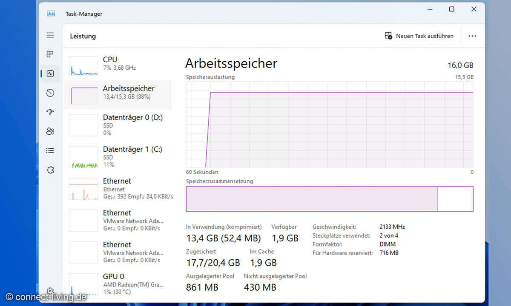Open the hamburger navigation menu
Image resolution: width=511 pixels, height=306 pixels.
pyautogui.click(x=50, y=35)
